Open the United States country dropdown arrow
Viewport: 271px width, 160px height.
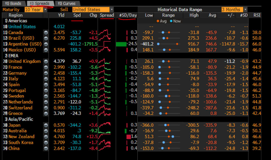tap(112, 9)
